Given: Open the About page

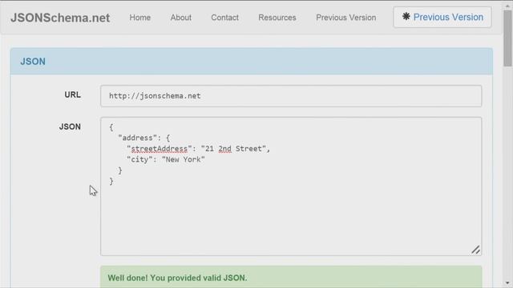Looking at the screenshot, I should point(181,18).
